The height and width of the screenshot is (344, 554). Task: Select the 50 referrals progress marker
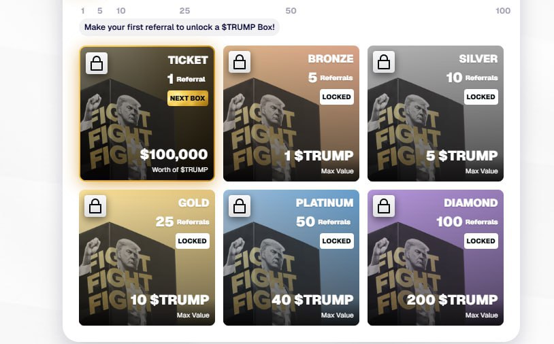291,11
